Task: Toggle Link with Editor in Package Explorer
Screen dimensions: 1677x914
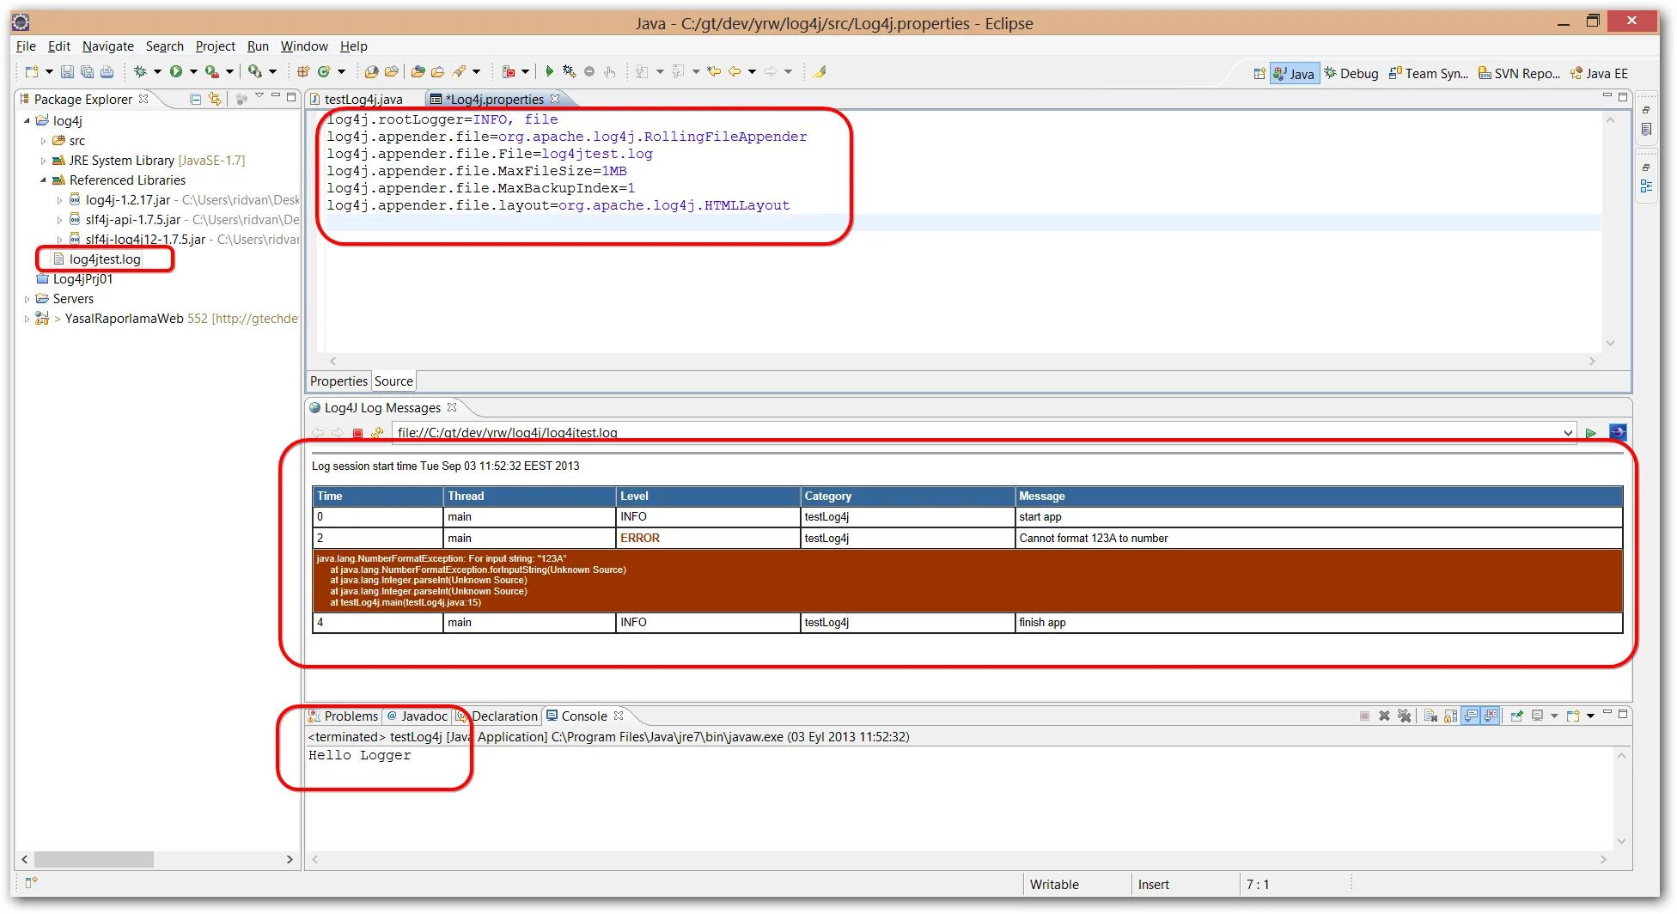Action: (215, 99)
